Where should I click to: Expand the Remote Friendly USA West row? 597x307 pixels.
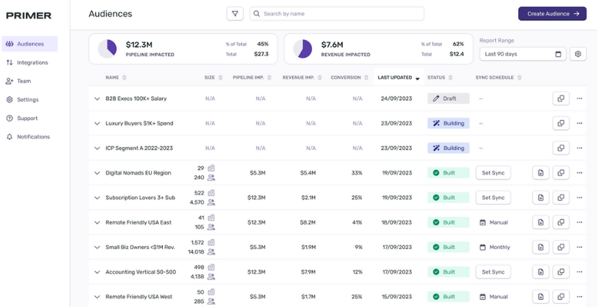pyautogui.click(x=97, y=297)
